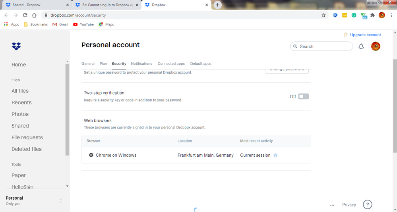Bookmark this page with the star icon

tap(323, 15)
